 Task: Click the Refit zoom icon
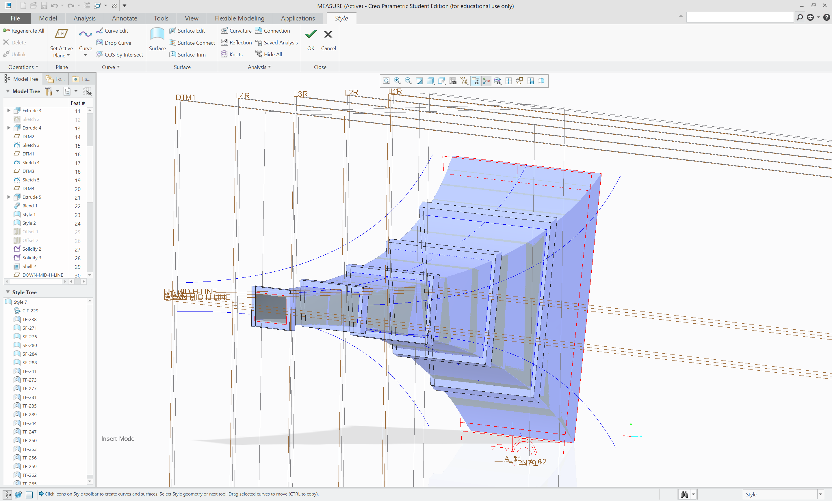(x=386, y=81)
